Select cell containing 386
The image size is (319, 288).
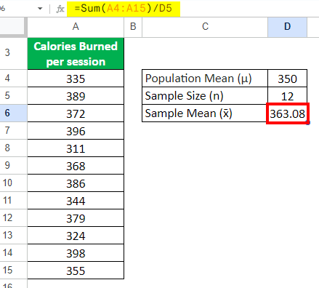[x=76, y=183]
